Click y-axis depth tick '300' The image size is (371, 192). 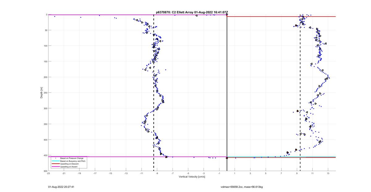[x=45, y=108]
